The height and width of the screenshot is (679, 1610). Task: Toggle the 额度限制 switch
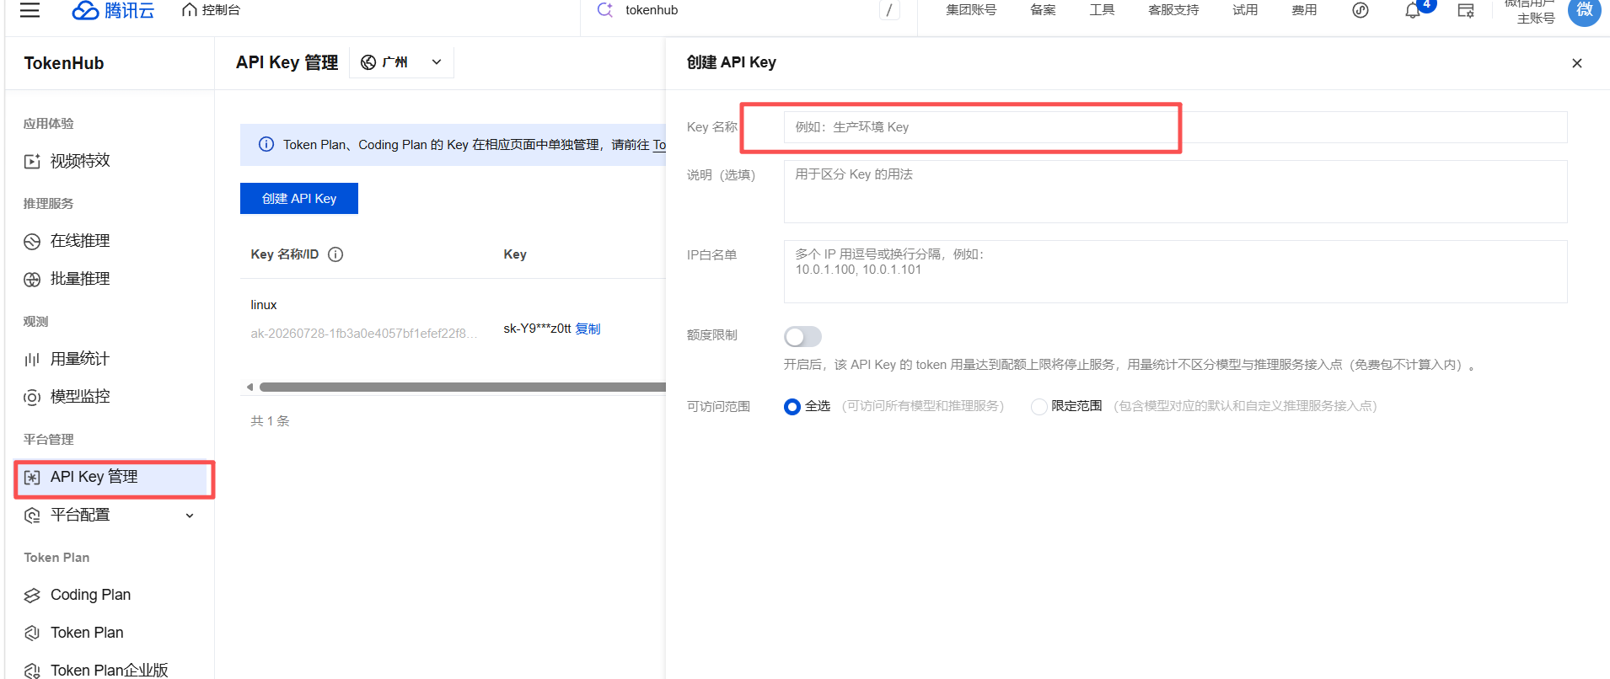click(802, 337)
